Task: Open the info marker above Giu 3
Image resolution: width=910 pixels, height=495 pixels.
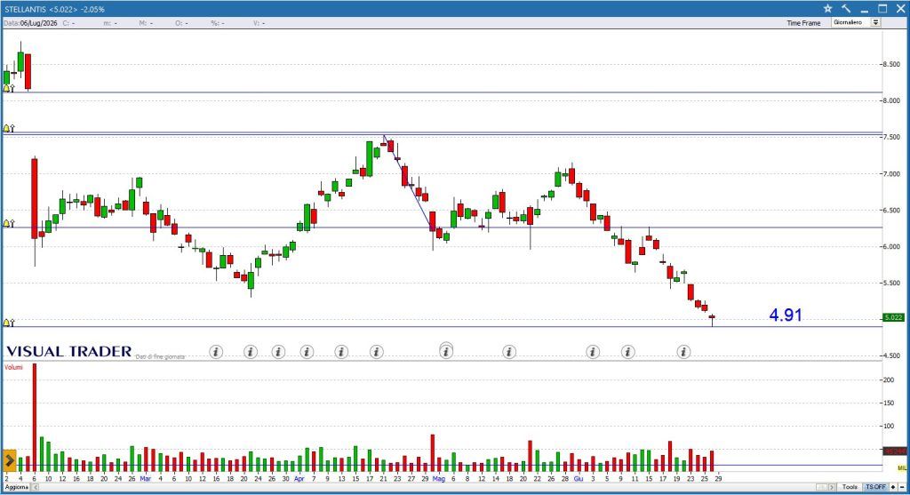Action: [593, 352]
